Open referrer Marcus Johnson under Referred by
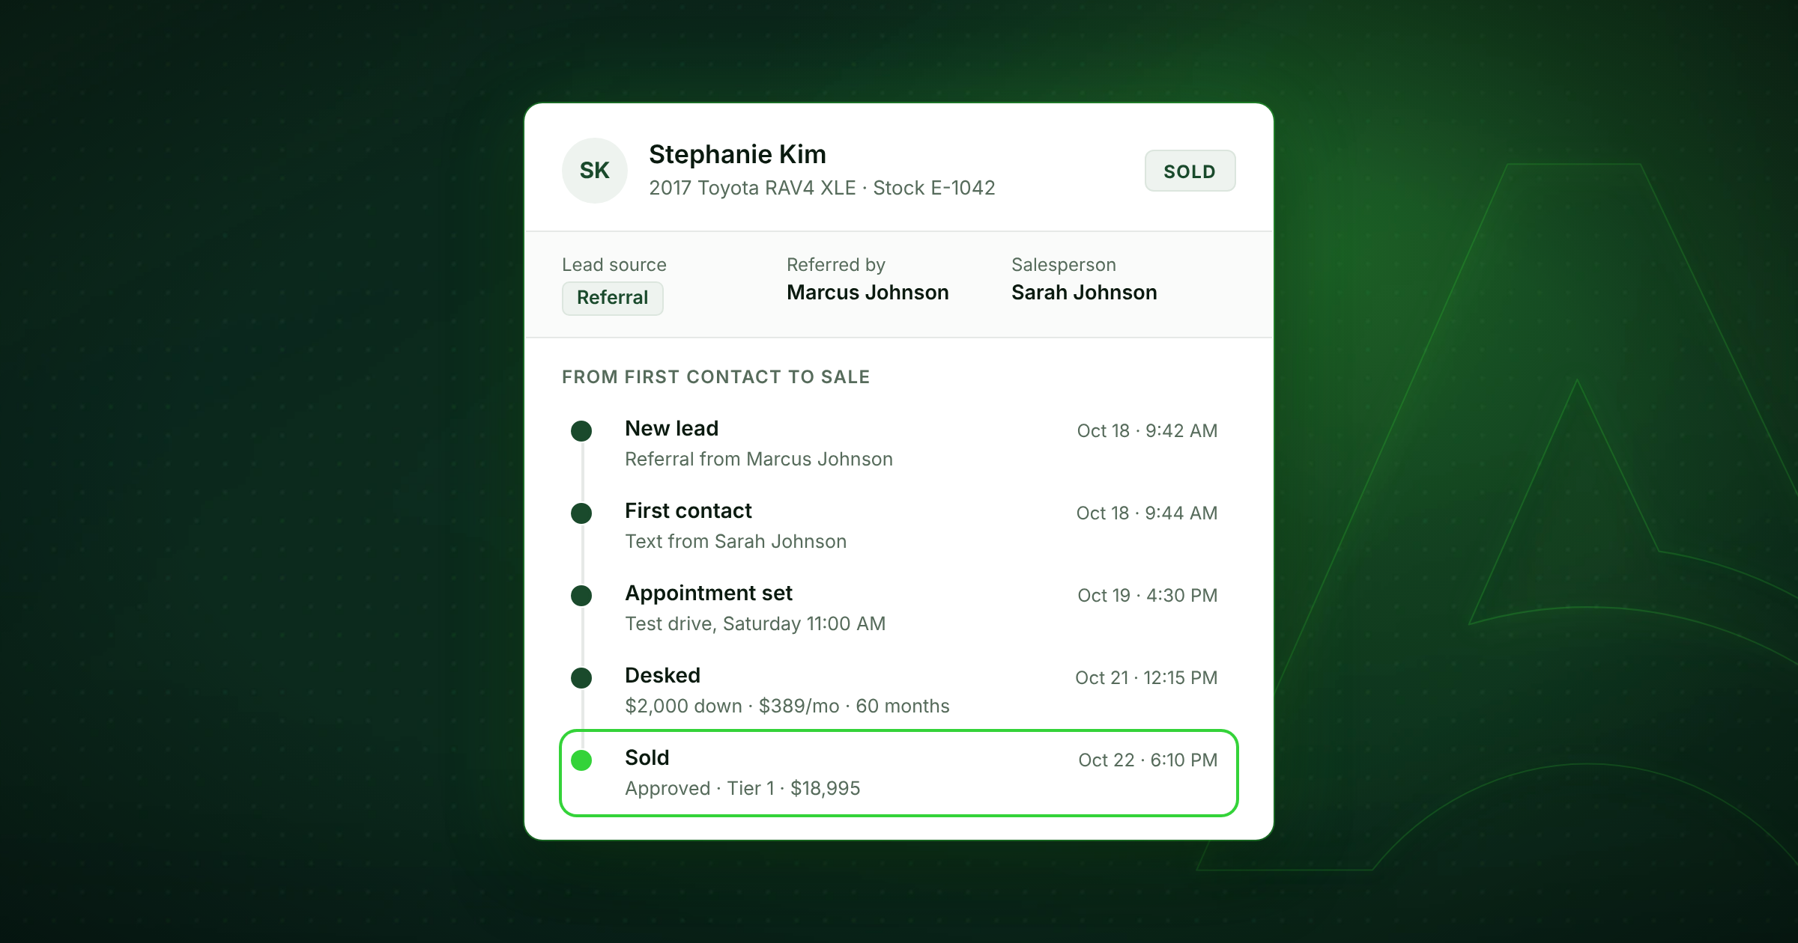Image resolution: width=1798 pixels, height=943 pixels. pos(868,293)
